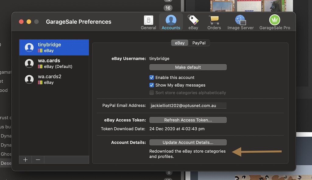Click the tinybridge eBay username value
This screenshot has height=180, width=312.
tap(159, 59)
